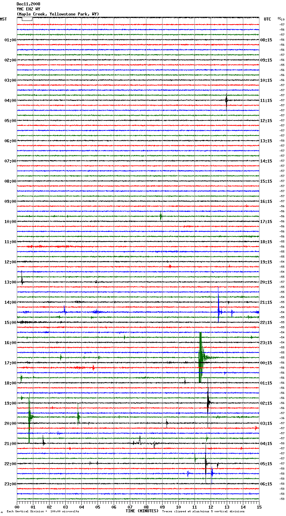Select the 06:00 MST time label

coord(10,141)
